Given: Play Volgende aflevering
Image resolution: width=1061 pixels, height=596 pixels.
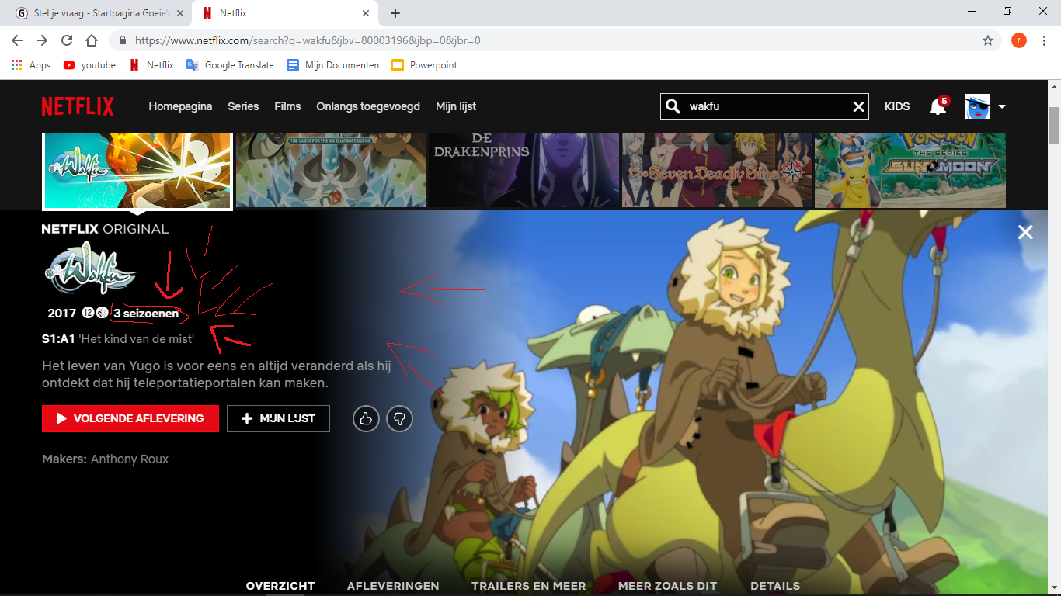Looking at the screenshot, I should point(130,418).
